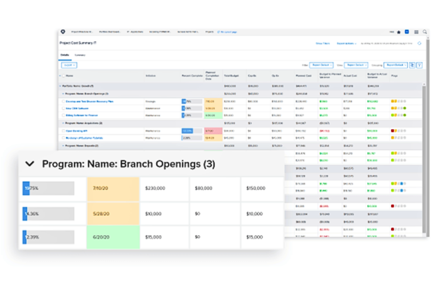This screenshot has width=435, height=290.
Task: Collapse zoomed 'Program: Name: Branch Openings (3)' chevron
Action: (x=30, y=164)
